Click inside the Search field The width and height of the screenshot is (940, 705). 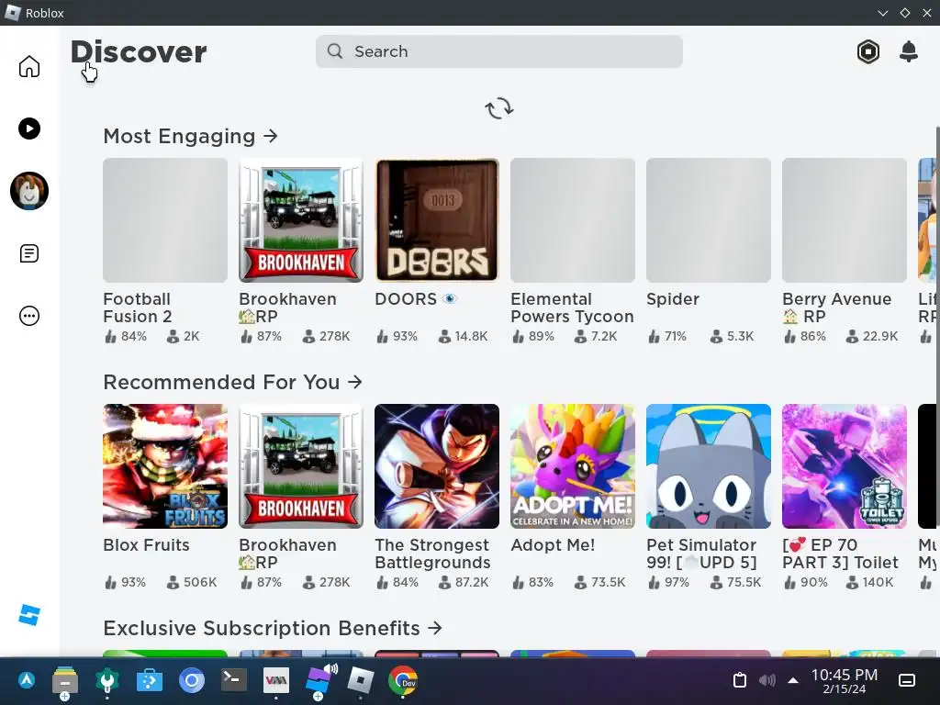(x=498, y=51)
